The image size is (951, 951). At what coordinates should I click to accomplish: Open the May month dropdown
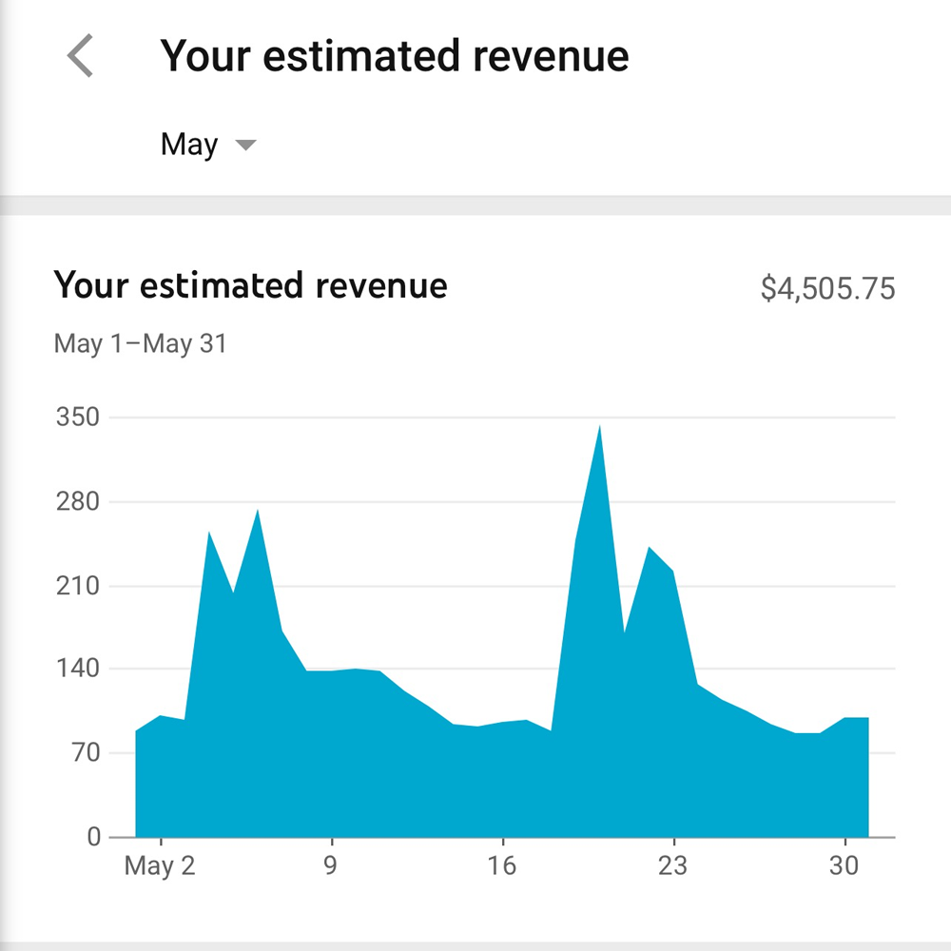(189, 145)
